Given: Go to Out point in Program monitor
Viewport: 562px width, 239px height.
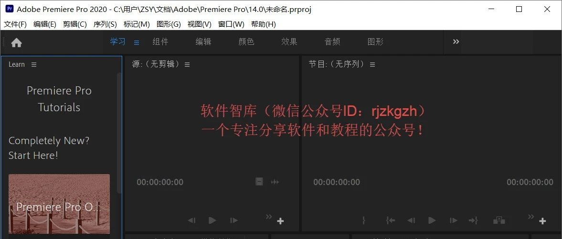Looking at the screenshot, I should click(474, 220).
